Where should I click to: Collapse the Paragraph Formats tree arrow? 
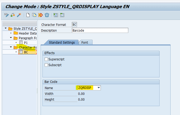click(11, 38)
